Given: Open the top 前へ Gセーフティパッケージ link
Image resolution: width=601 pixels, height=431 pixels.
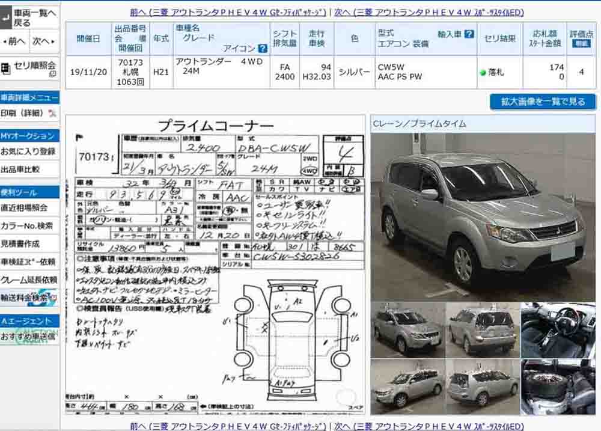Looking at the screenshot, I should [228, 12].
